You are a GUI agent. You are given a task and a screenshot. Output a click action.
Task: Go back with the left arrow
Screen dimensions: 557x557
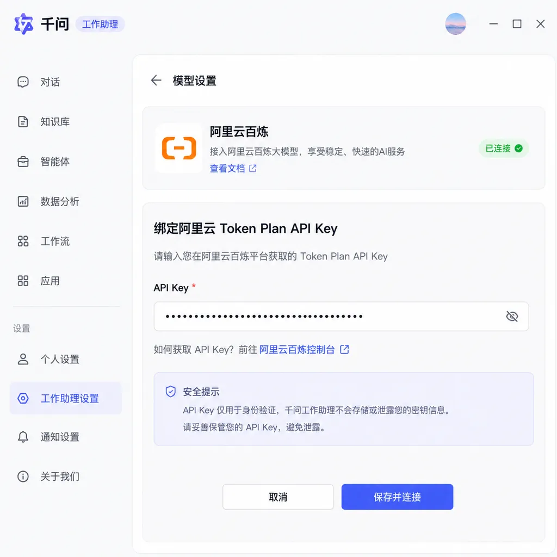pyautogui.click(x=156, y=81)
